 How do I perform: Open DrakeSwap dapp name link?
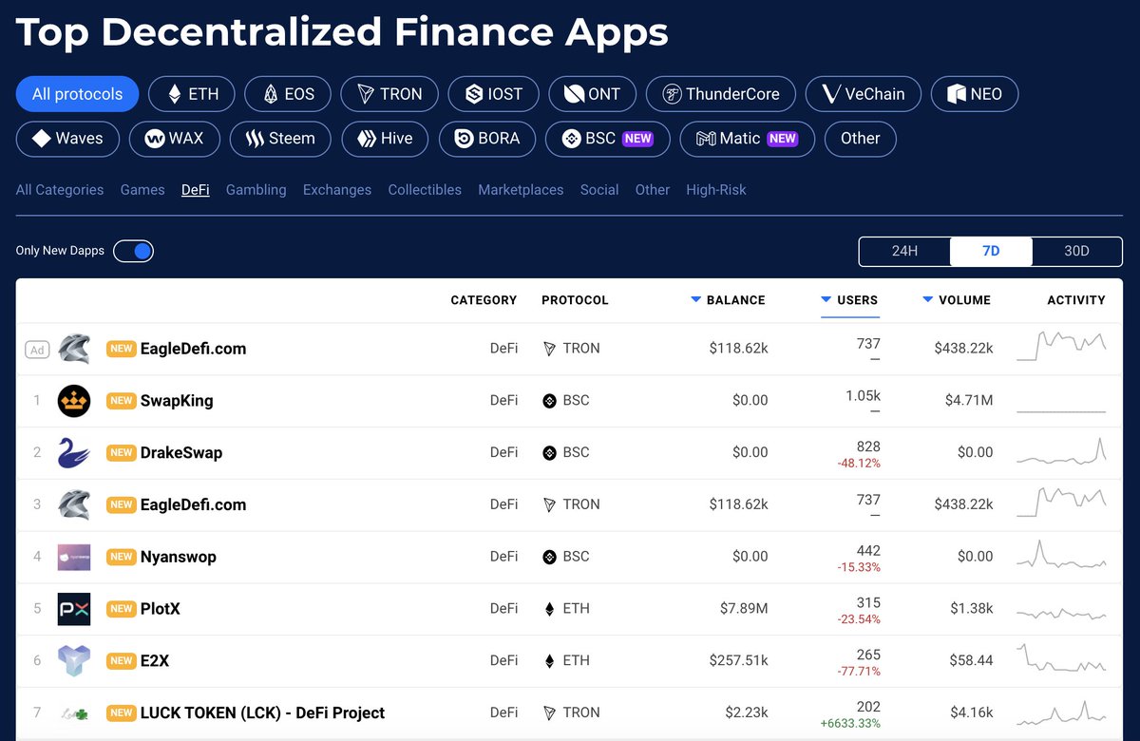point(181,453)
